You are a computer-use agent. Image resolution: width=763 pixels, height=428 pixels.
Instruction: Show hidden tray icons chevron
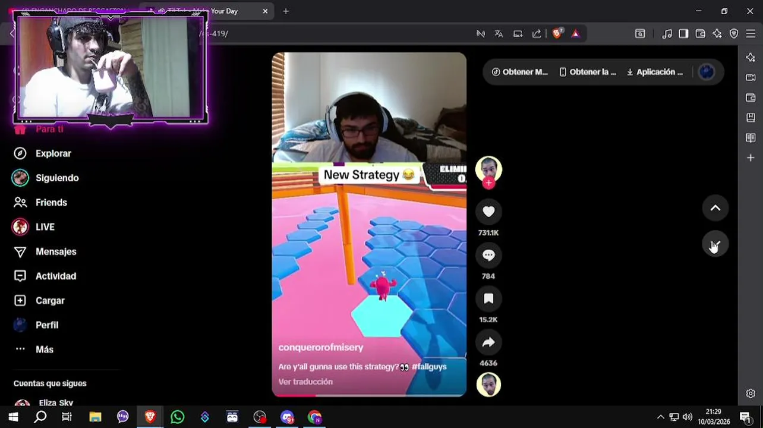(660, 417)
